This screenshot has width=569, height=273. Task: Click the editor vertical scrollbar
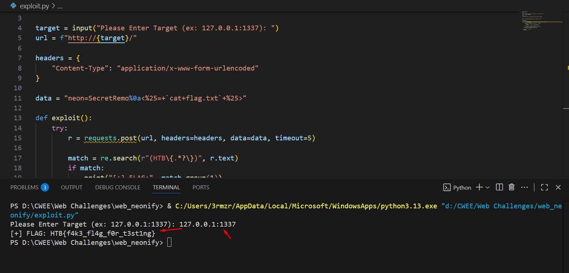point(566,95)
